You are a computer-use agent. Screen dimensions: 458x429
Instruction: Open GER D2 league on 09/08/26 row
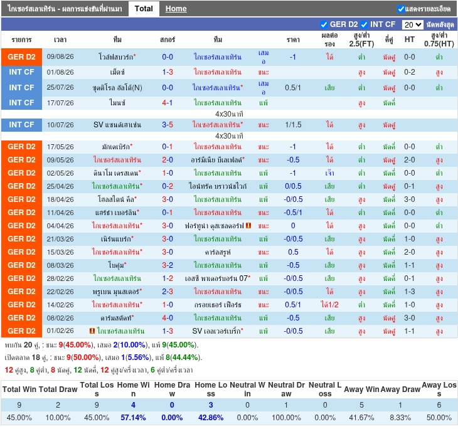point(21,57)
